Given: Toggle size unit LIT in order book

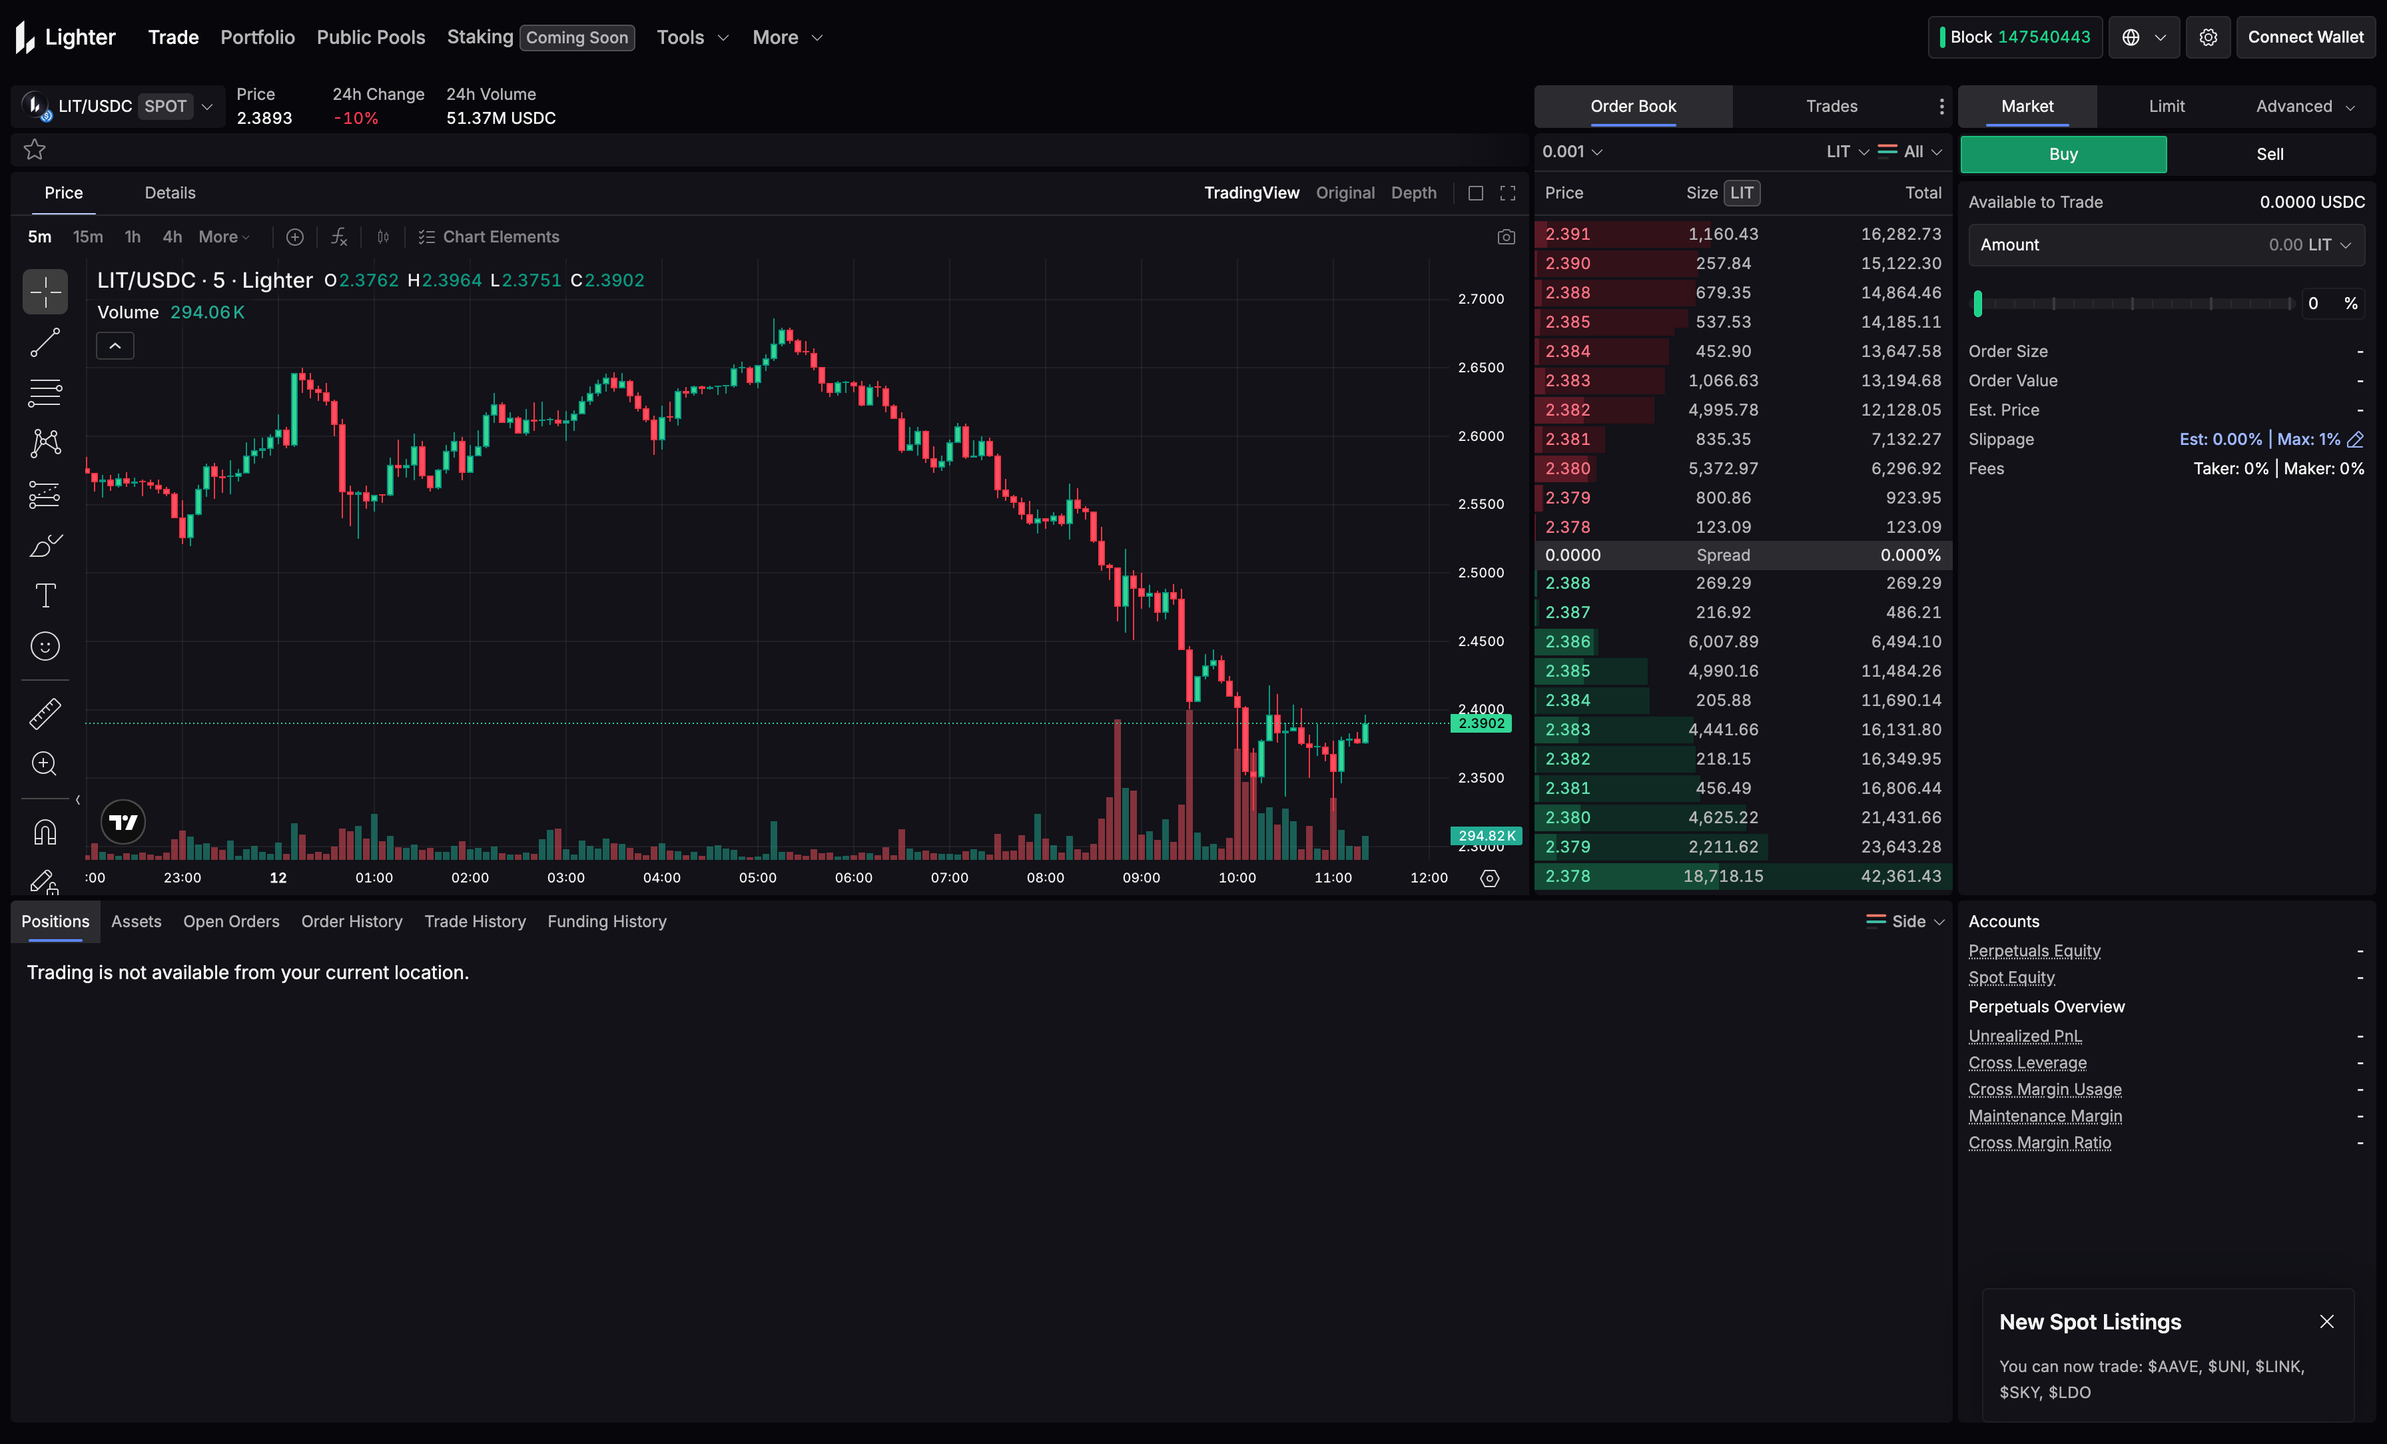Looking at the screenshot, I should [x=1741, y=193].
